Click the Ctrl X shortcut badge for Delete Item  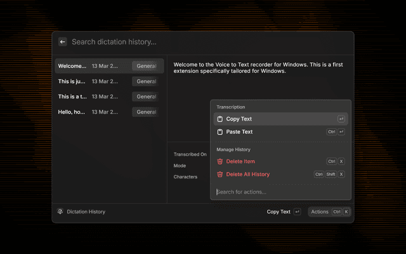click(x=336, y=161)
